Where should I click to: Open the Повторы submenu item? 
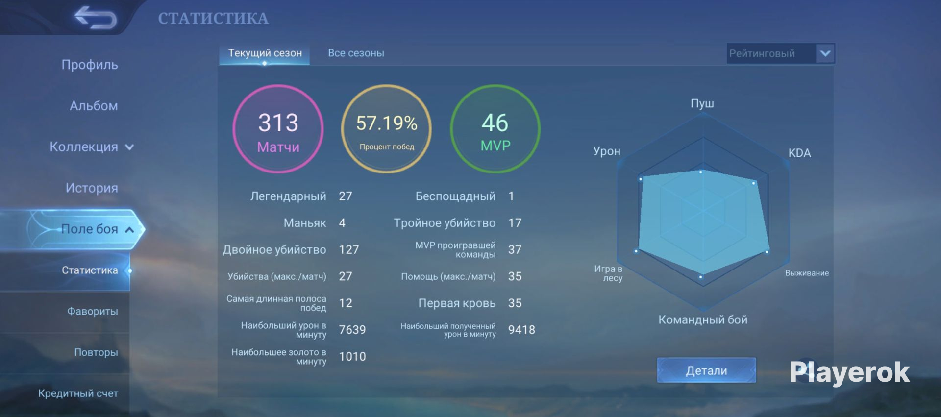click(96, 352)
